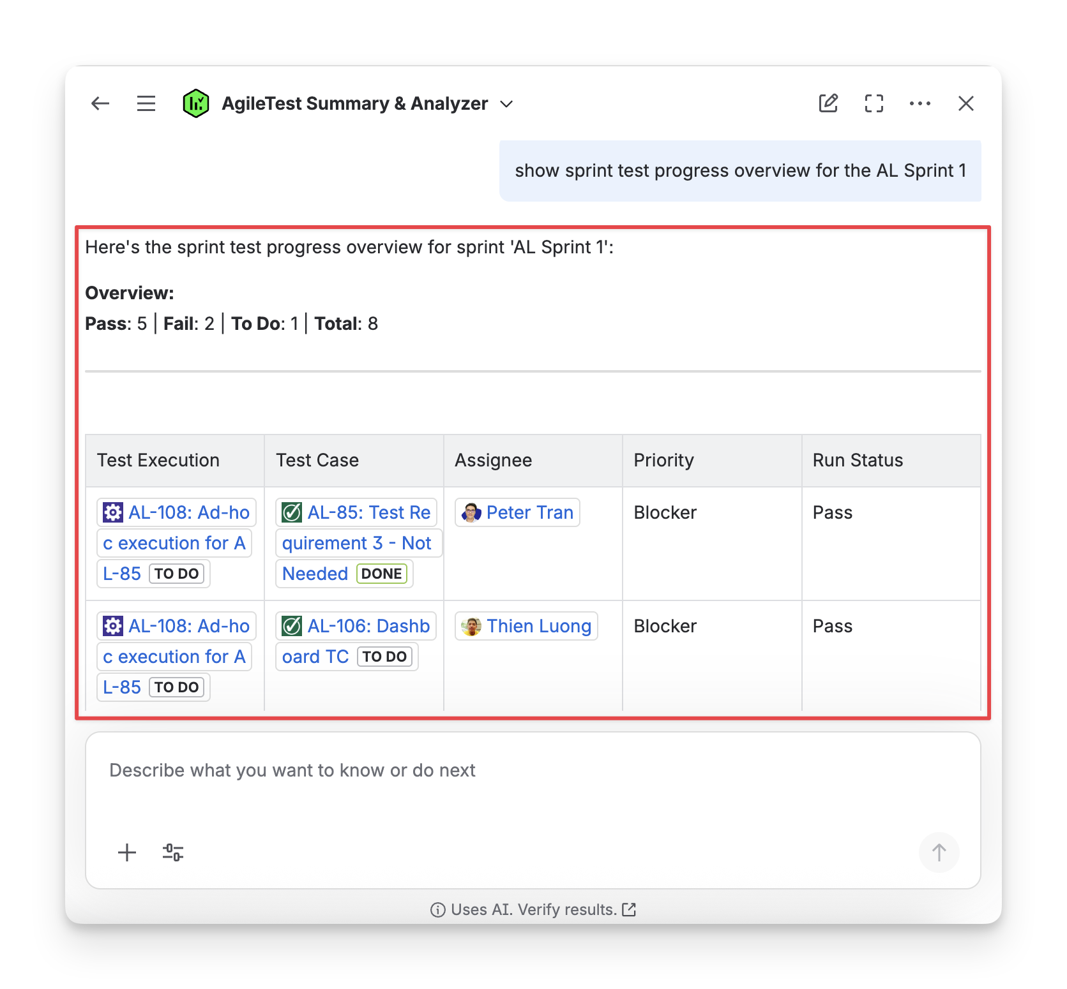Open the AgileTest Summary & Analyzer title dropdown
This screenshot has height=989, width=1067.
click(354, 103)
